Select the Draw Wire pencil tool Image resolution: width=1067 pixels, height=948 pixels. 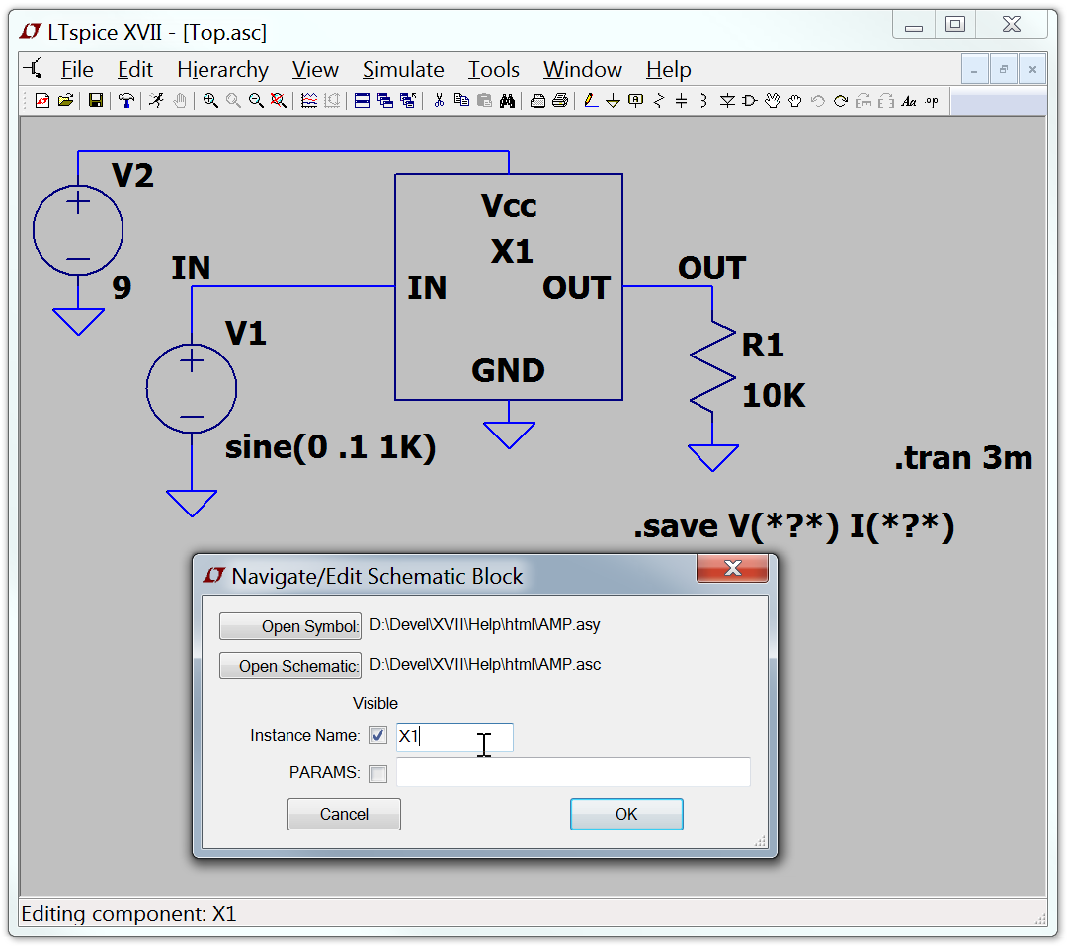tap(591, 100)
